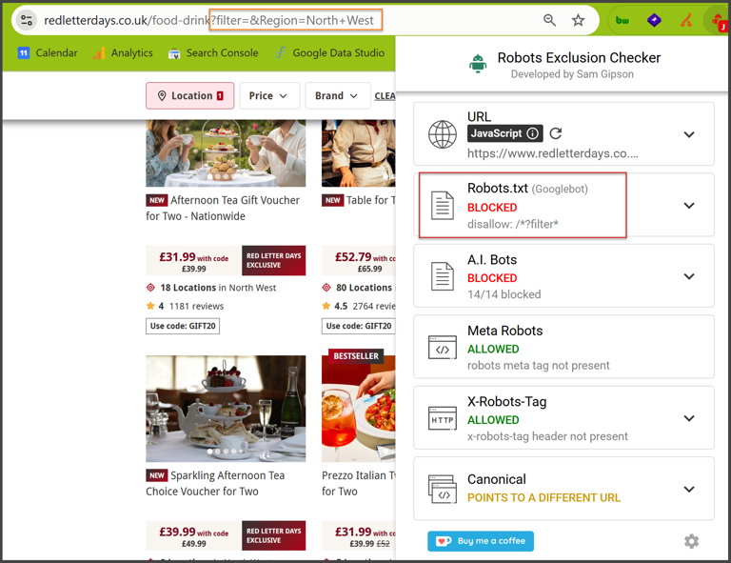Click the £31.99 with code price box

193,261
